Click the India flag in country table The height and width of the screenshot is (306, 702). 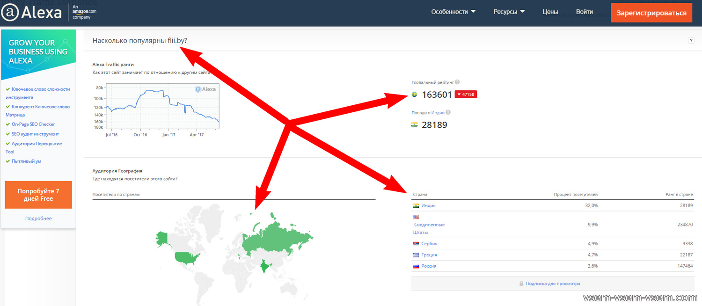[x=416, y=206]
